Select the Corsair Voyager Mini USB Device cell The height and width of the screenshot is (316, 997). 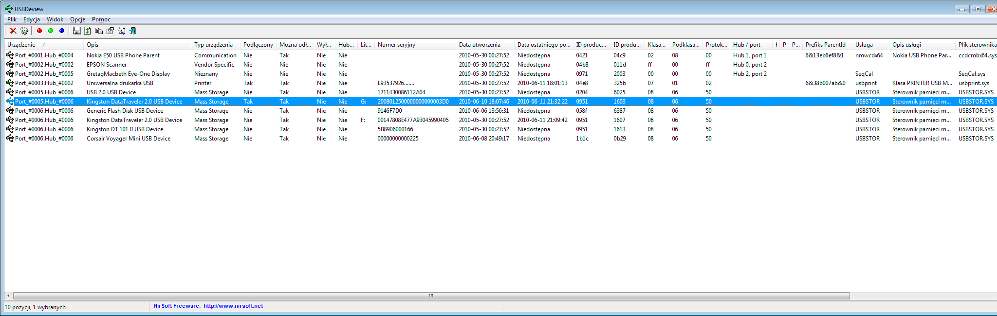click(129, 139)
